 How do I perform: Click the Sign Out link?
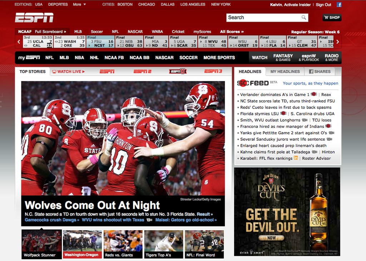coord(323,5)
